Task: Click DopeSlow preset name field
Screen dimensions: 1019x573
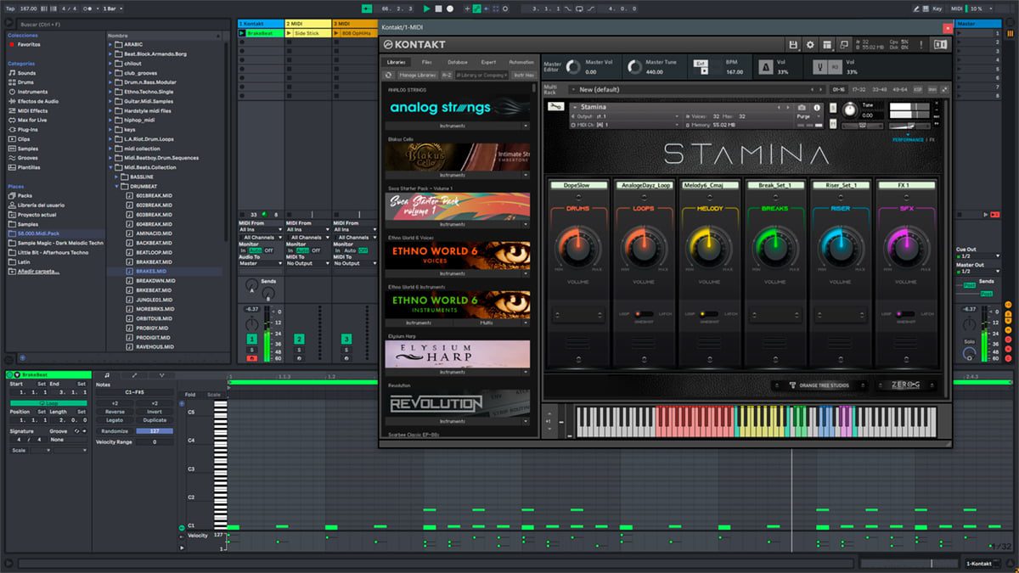Action: coord(577,184)
